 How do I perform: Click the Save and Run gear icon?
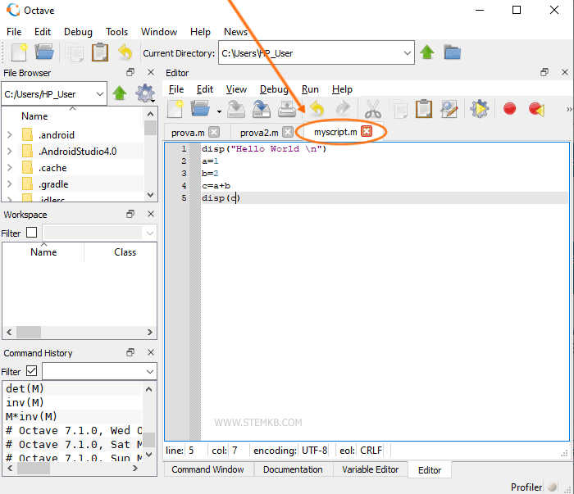point(479,109)
